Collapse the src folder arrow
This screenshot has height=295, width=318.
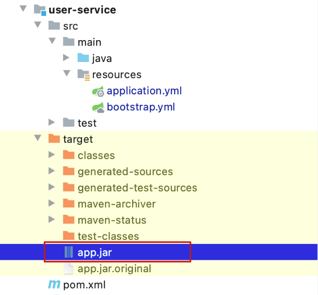coord(38,25)
